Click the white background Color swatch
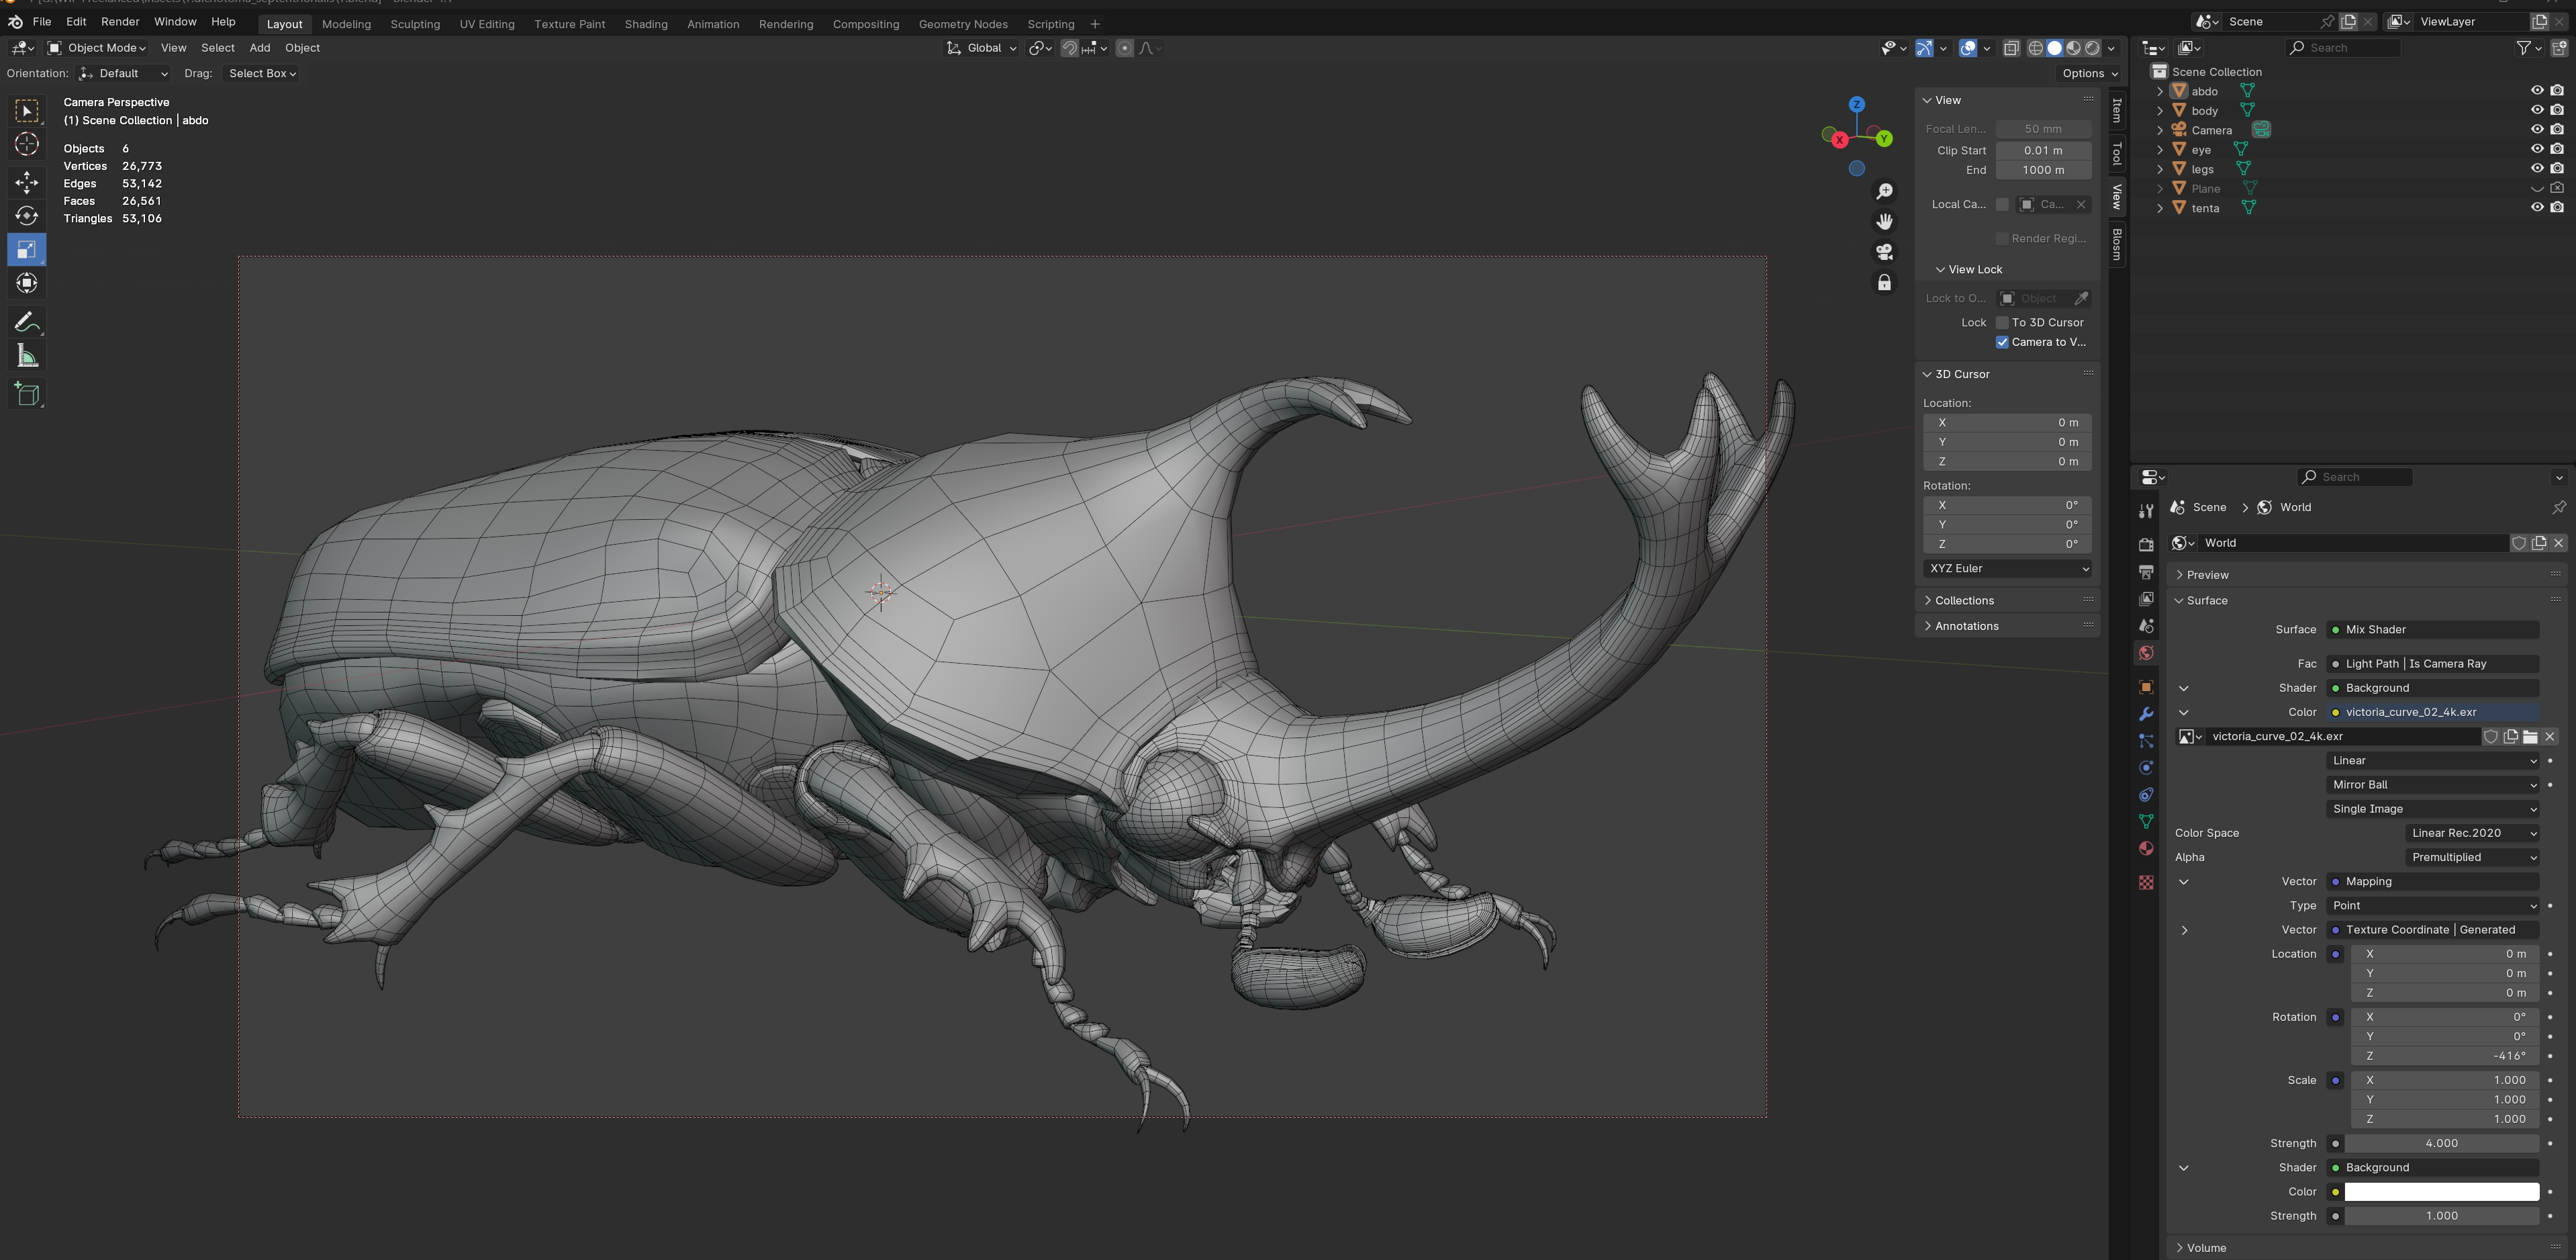Screen dimensions: 2576x1260 click(x=2441, y=1192)
